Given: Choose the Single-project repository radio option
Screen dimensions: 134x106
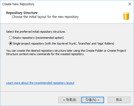Looking at the screenshot, I should (11, 44).
